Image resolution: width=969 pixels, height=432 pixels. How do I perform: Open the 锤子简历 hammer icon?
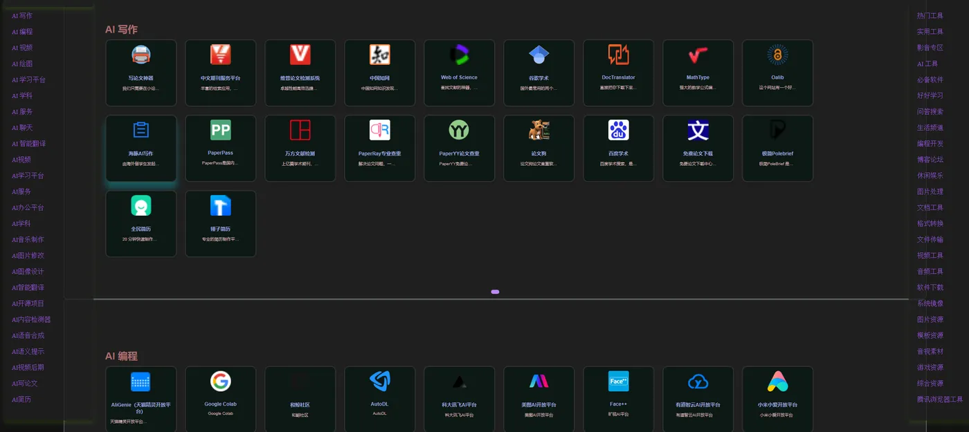point(221,206)
